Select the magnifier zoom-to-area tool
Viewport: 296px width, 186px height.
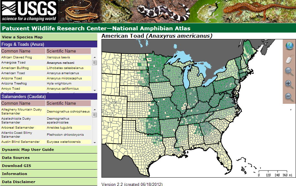[289, 72]
